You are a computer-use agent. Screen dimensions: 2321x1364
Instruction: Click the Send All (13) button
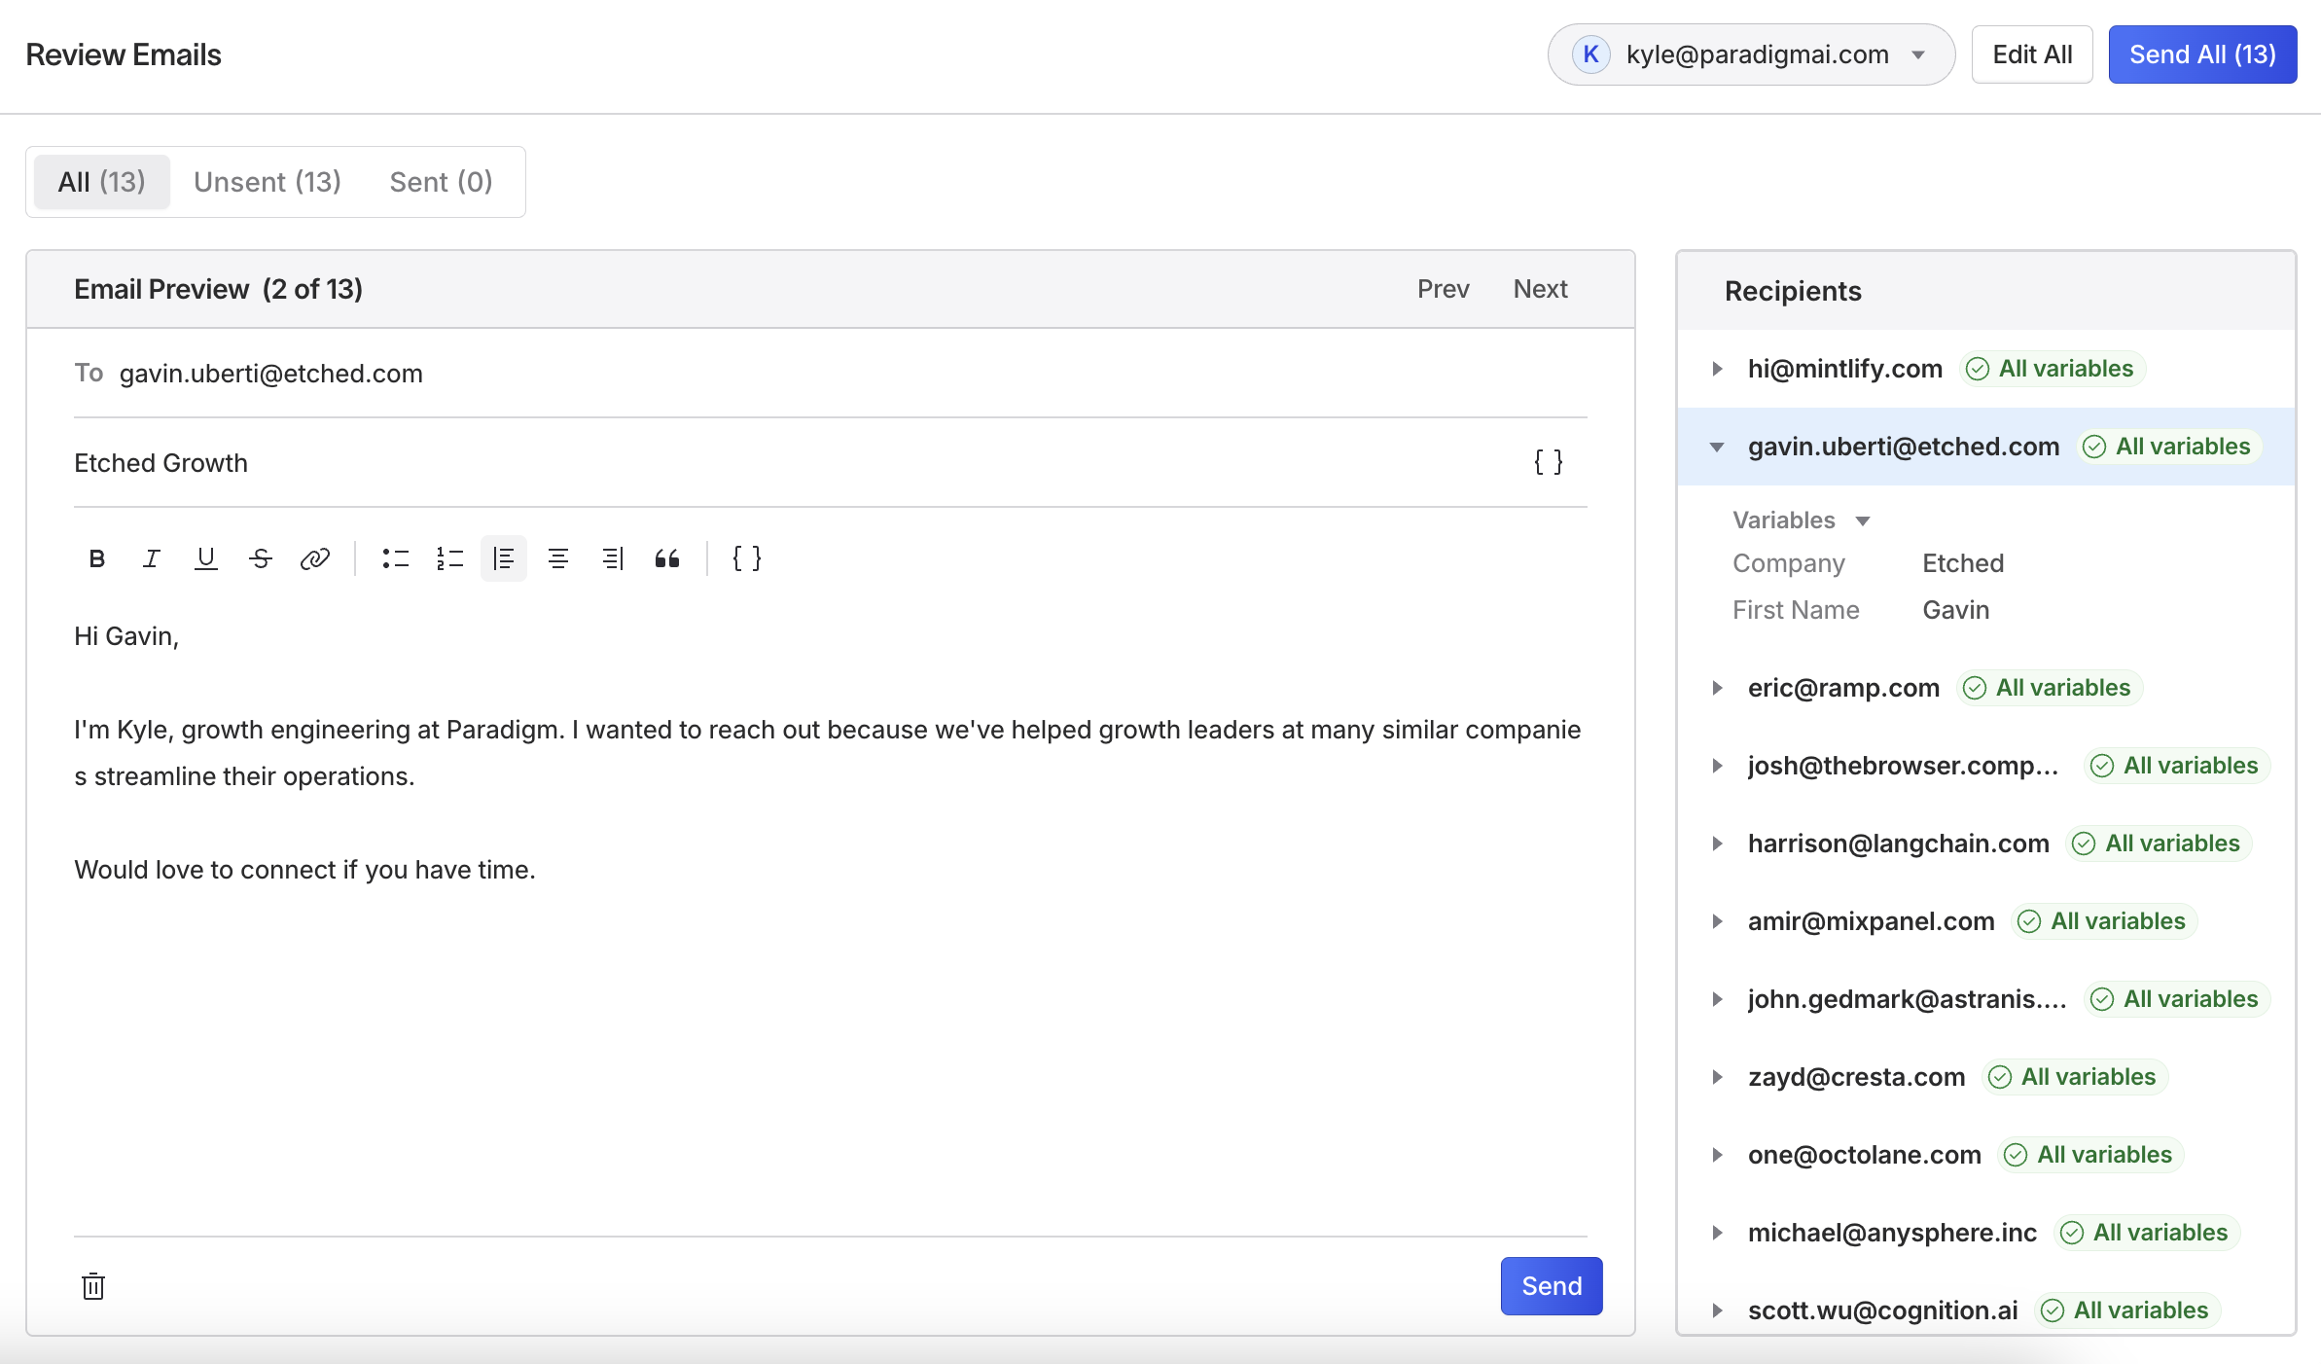[2202, 54]
